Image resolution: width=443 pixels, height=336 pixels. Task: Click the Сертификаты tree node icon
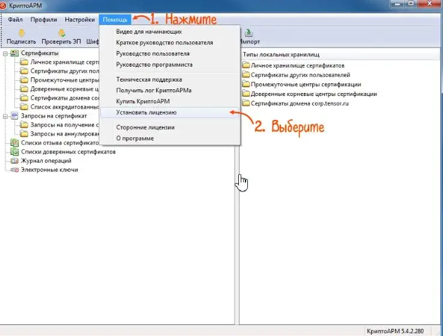(14, 53)
